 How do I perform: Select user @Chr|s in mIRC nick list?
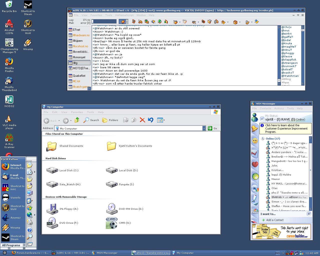pyautogui.click(x=286, y=27)
